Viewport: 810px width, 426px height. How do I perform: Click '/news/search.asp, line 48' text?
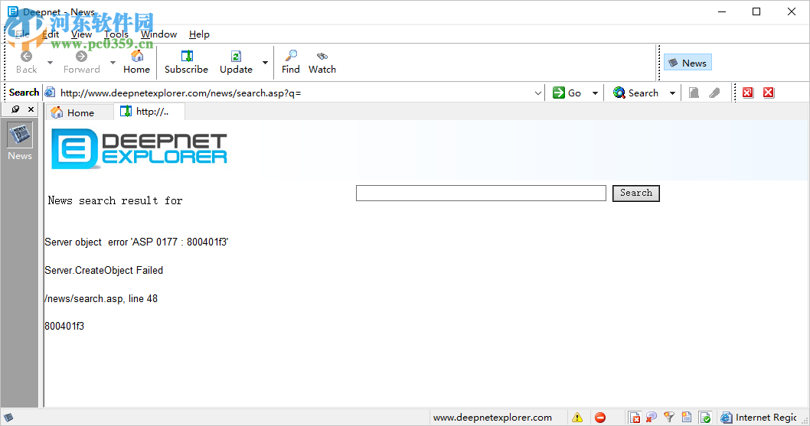(101, 298)
